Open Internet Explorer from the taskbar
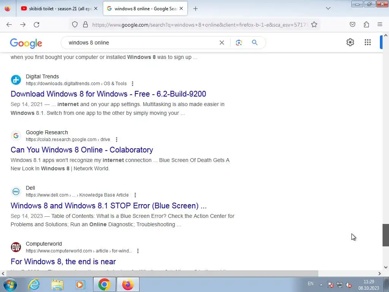This screenshot has width=389, height=292. pyautogui.click(x=34, y=284)
